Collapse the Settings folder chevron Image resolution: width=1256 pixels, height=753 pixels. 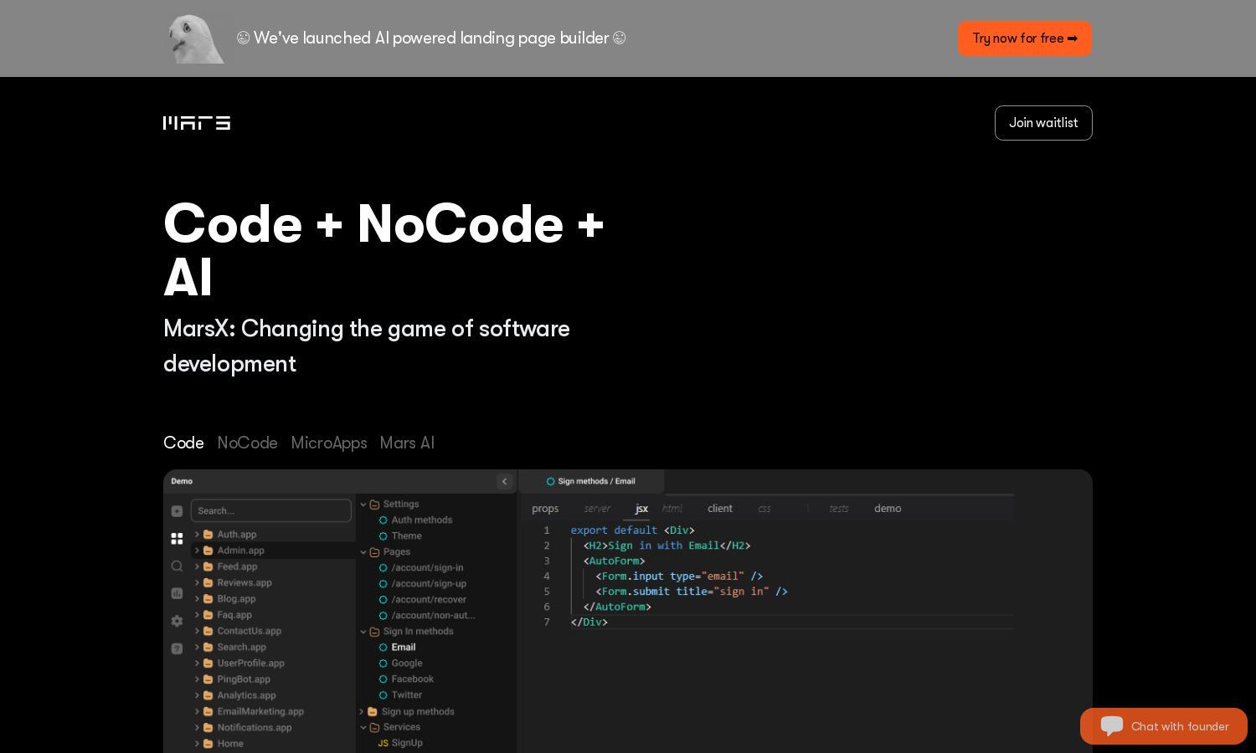363,505
